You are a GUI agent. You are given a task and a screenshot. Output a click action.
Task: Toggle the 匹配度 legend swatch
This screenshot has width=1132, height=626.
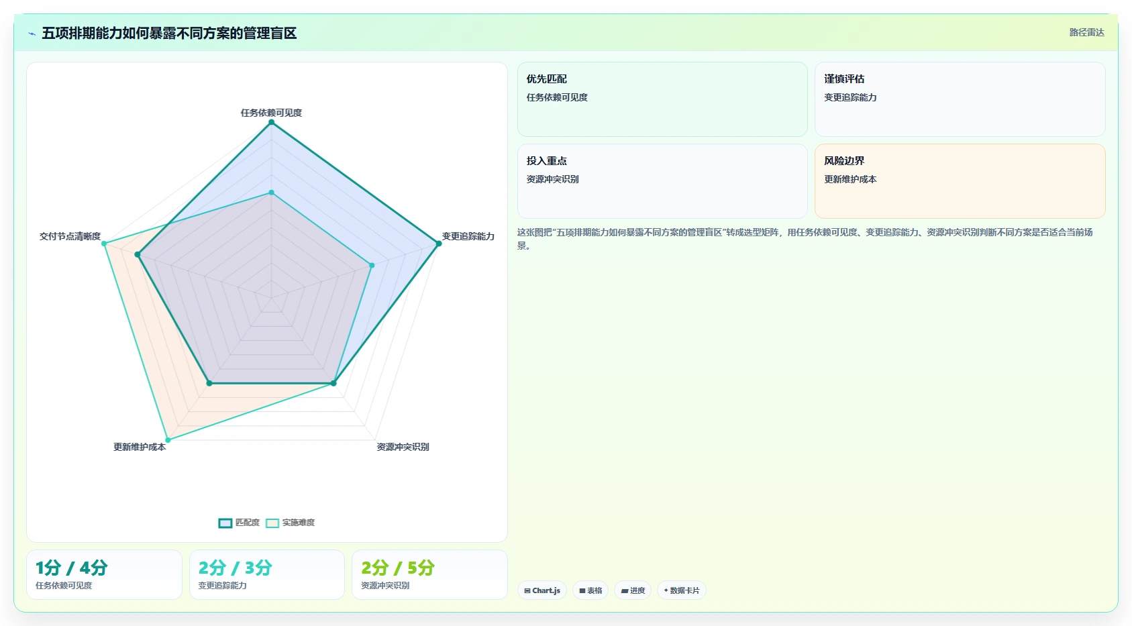225,523
